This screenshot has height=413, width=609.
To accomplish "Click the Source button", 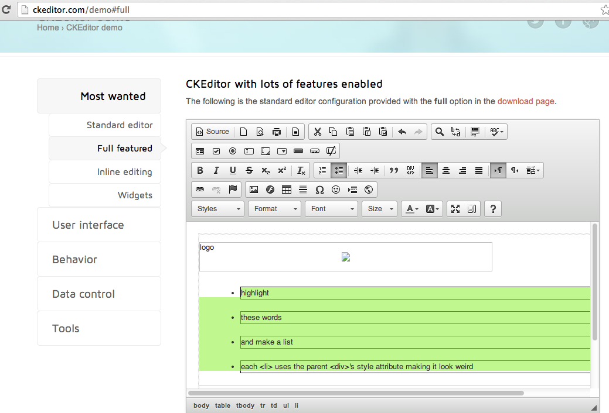I will 212,132.
